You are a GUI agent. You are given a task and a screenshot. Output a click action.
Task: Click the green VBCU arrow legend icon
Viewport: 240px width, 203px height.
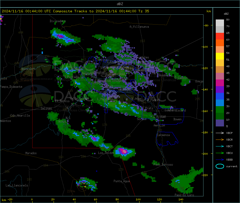click(x=220, y=153)
